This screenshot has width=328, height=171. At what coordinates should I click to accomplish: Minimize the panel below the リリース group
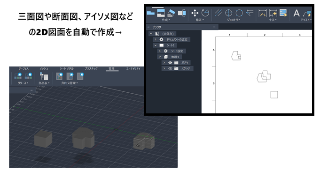point(31,90)
